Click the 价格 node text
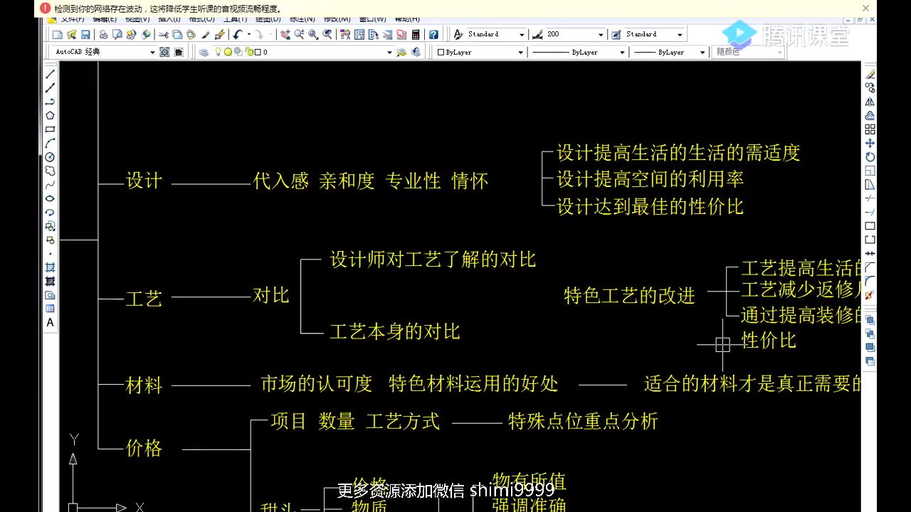This screenshot has width=911, height=512. [144, 447]
